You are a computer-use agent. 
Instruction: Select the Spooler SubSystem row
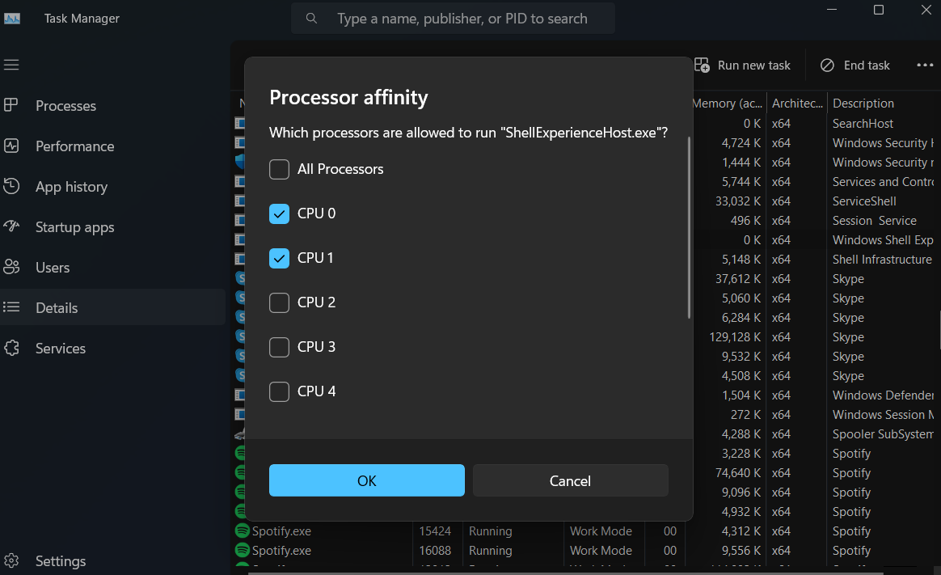coord(883,434)
